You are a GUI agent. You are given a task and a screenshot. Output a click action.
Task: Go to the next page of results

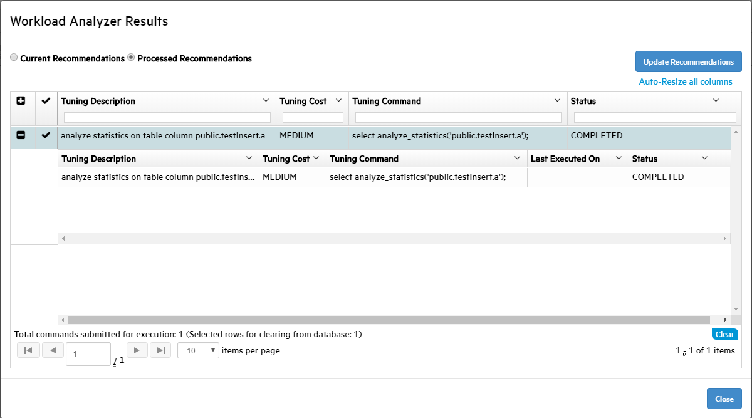137,350
